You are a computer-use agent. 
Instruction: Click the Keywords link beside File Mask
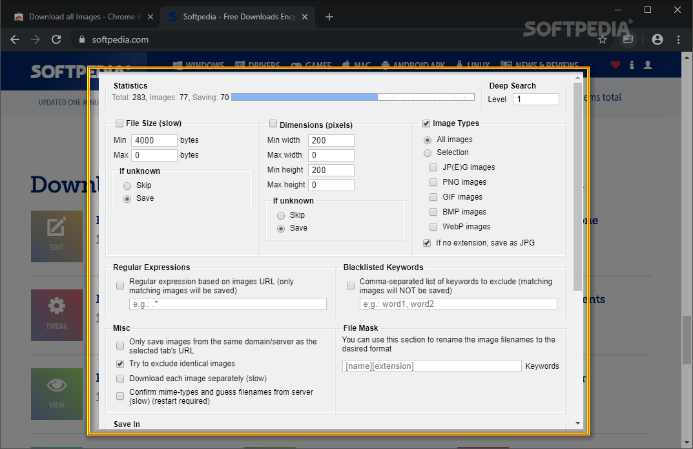pyautogui.click(x=542, y=366)
